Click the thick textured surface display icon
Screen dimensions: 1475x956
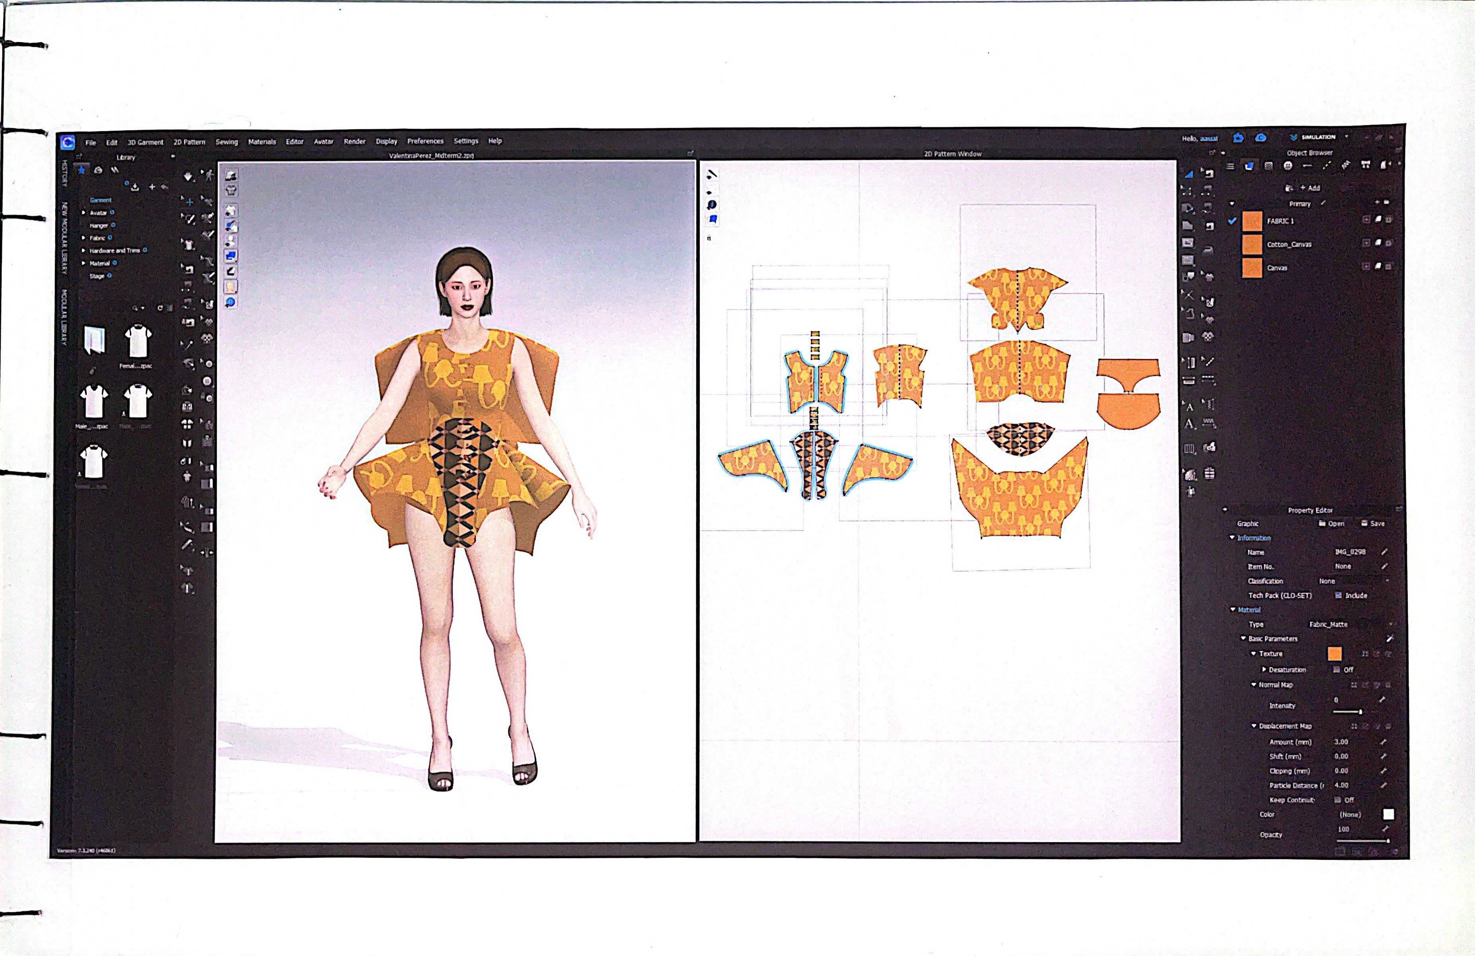231,175
